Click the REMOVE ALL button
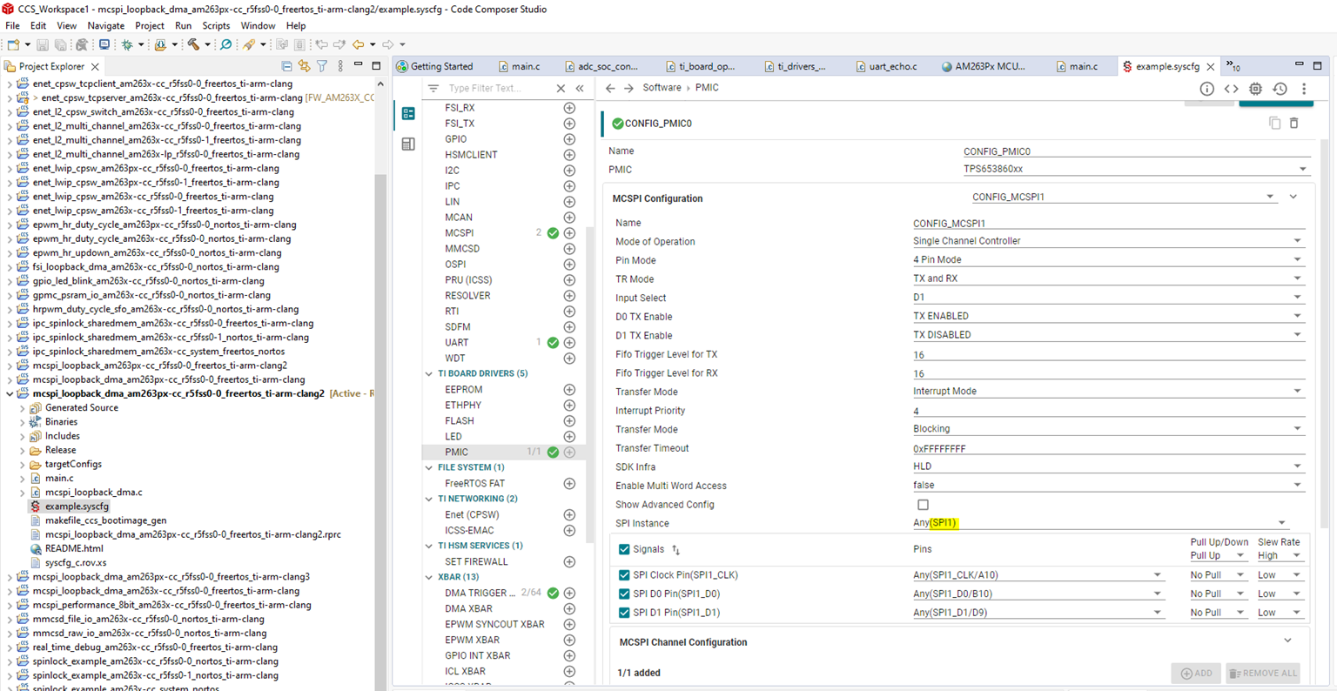 pyautogui.click(x=1263, y=673)
